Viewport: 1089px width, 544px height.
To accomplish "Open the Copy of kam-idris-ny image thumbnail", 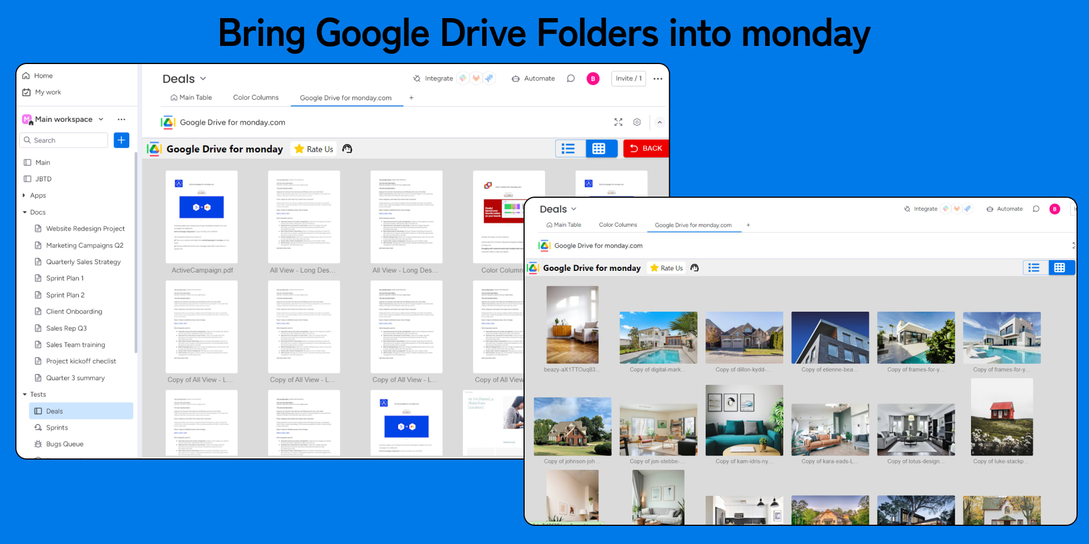I will 744,420.
